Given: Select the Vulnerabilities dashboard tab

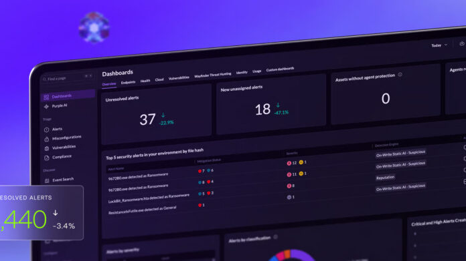Looking at the screenshot, I should coord(179,78).
